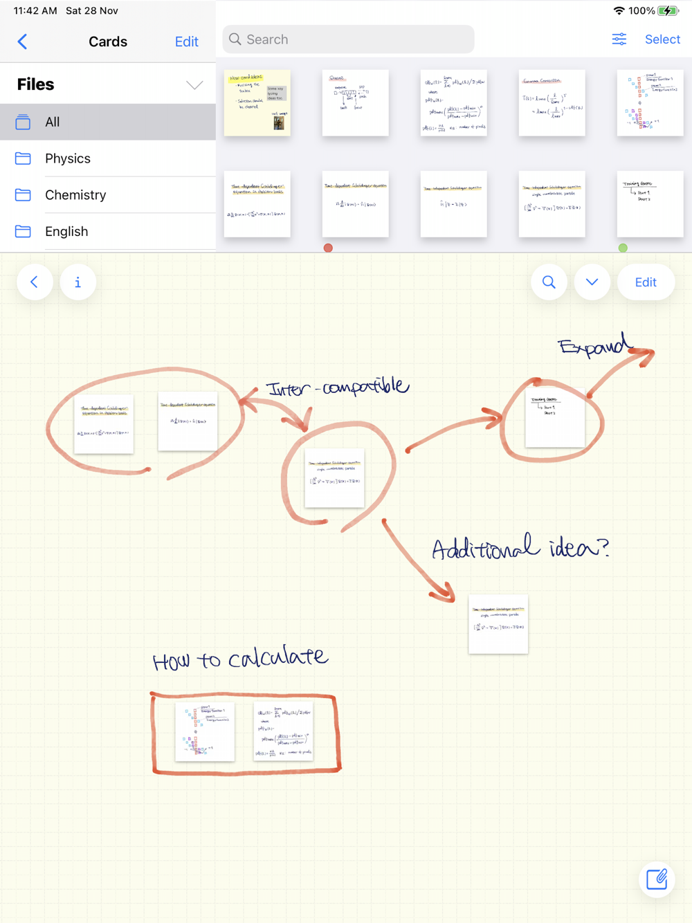Open the colored squares diagram card in the top row

(650, 102)
